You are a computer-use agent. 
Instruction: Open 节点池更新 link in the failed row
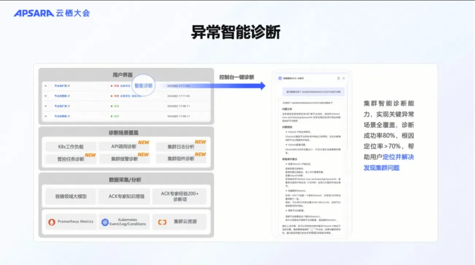point(60,96)
